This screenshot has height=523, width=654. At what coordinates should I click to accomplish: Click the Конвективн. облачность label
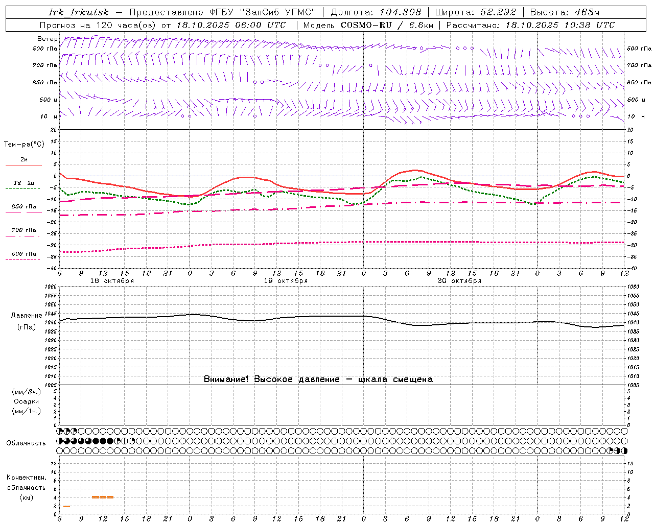[x=26, y=483]
